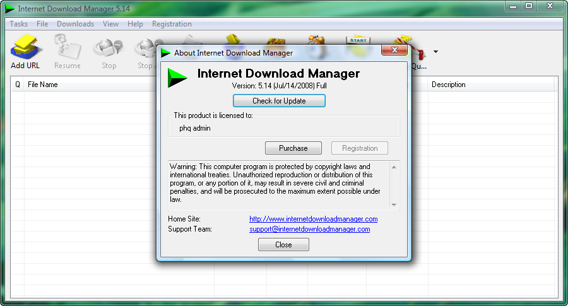Click the "Version: 5.14 (Jul/14/2008) Full" text
Viewport: 568px width, 306px height.
pyautogui.click(x=279, y=86)
